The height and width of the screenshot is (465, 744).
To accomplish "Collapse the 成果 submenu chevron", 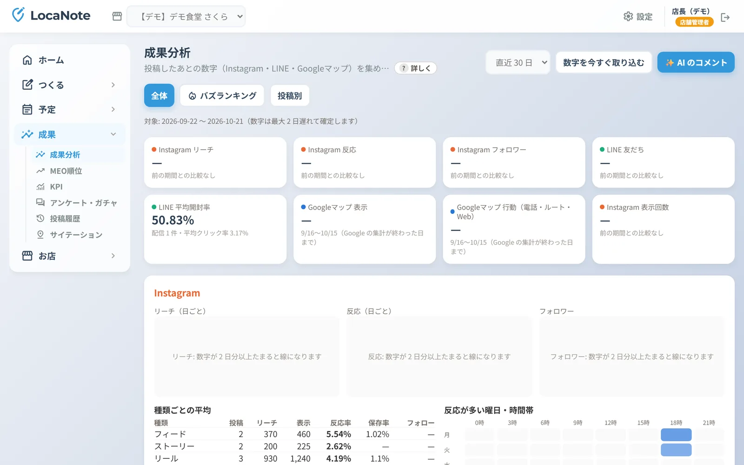I will tap(113, 134).
